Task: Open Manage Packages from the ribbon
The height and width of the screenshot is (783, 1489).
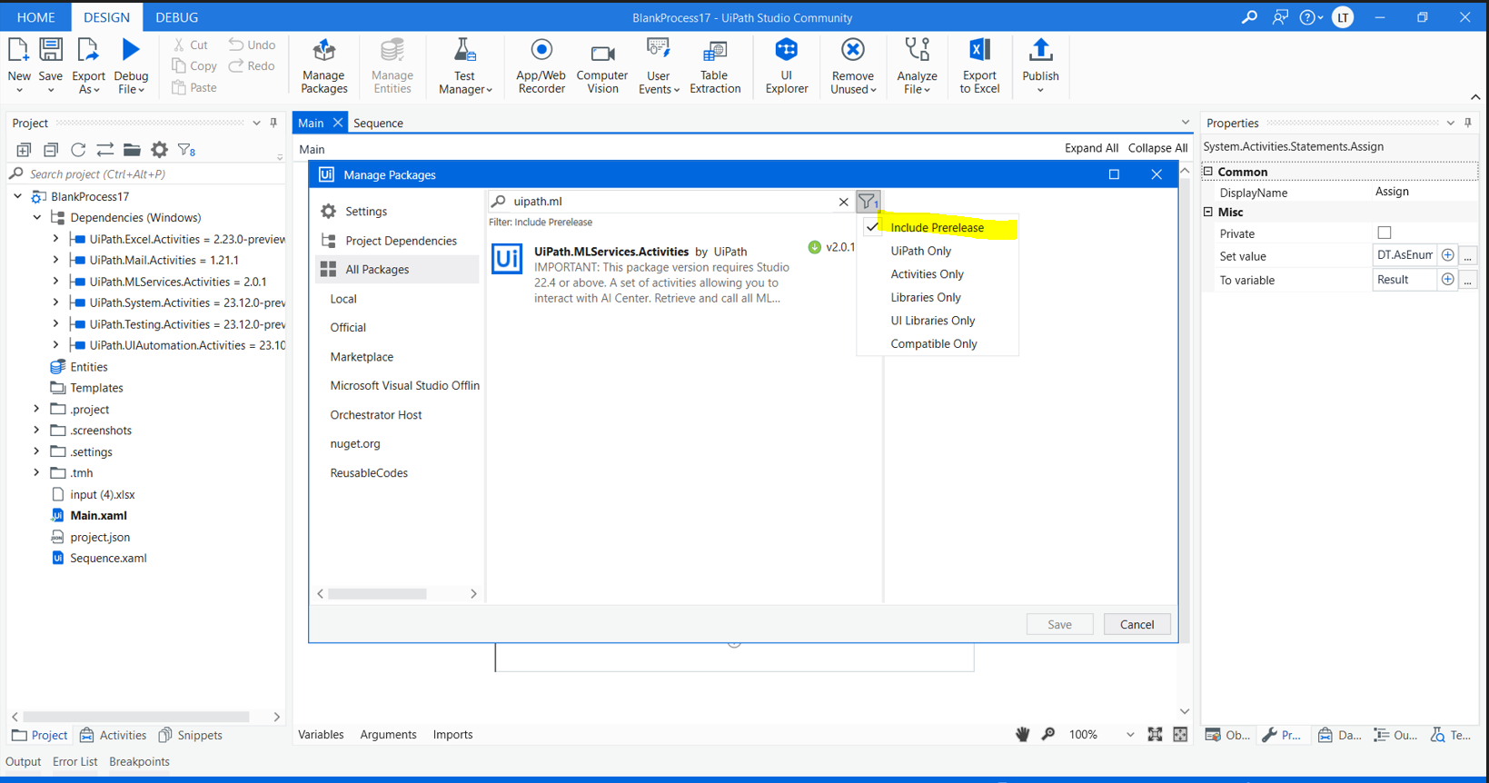Action: click(x=324, y=65)
